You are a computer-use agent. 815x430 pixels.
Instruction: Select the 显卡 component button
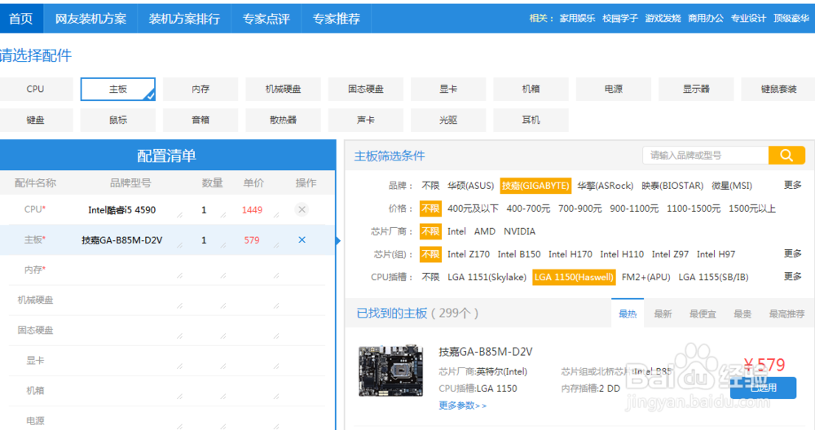(x=448, y=90)
